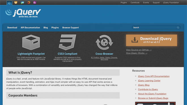The height and width of the screenshot is (105, 187).
Task: Click the Resources heading
Action: 138,71
